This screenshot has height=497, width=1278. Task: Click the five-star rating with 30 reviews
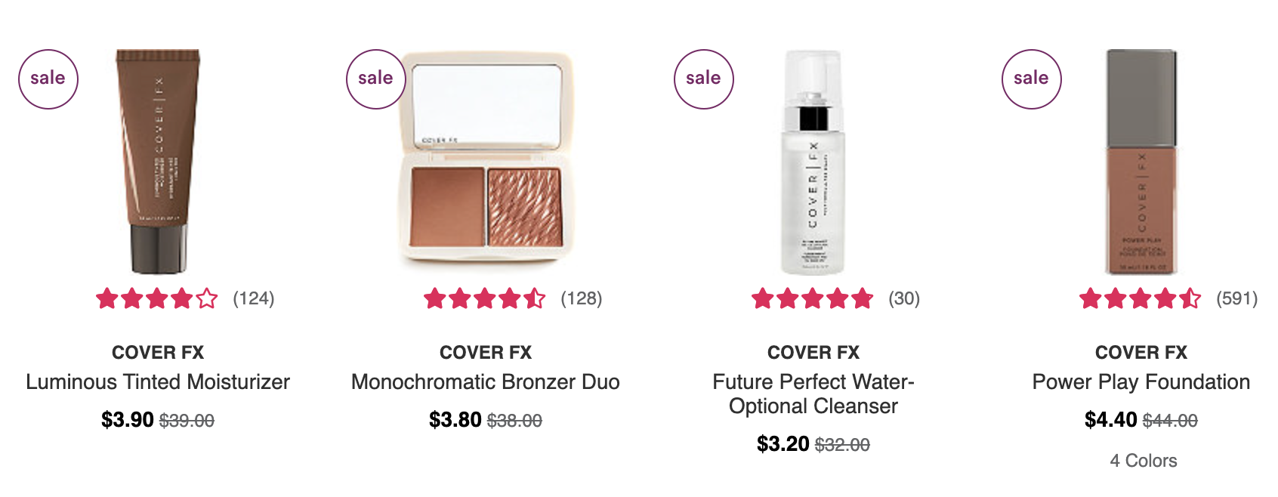(x=813, y=299)
